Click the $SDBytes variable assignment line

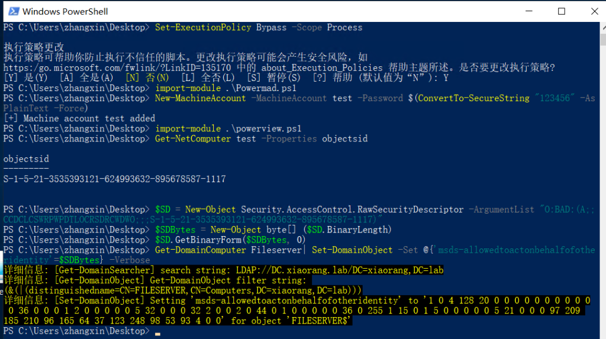click(x=273, y=230)
